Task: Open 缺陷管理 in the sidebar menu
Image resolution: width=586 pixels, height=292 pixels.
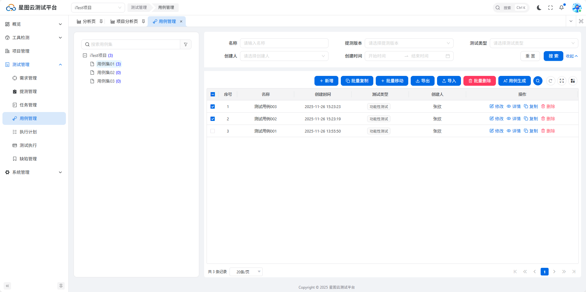Action: pyautogui.click(x=28, y=159)
